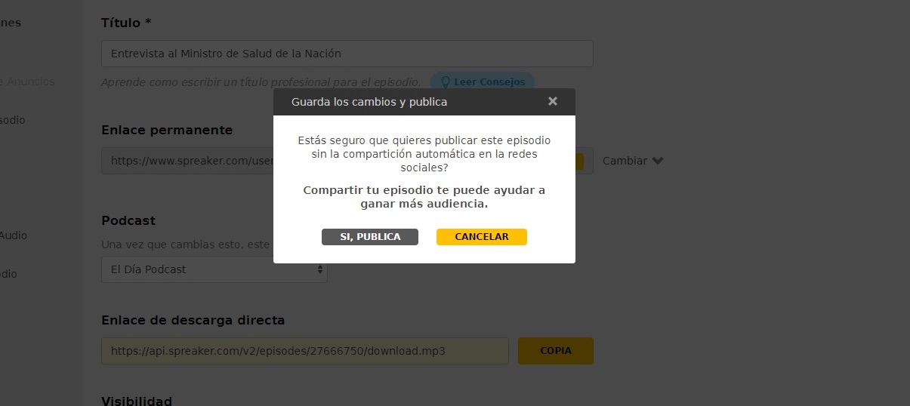This screenshot has width=910, height=406.
Task: Confirm with the SI, PUBLICA button
Action: (x=370, y=237)
